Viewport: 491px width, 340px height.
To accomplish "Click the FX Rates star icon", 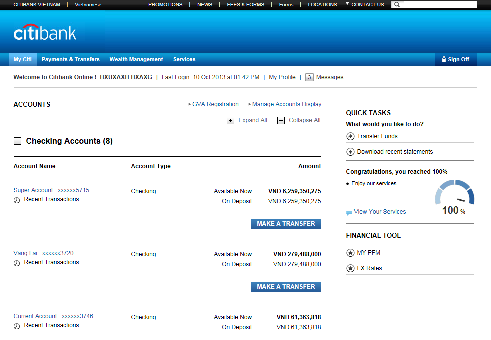I will (x=350, y=268).
